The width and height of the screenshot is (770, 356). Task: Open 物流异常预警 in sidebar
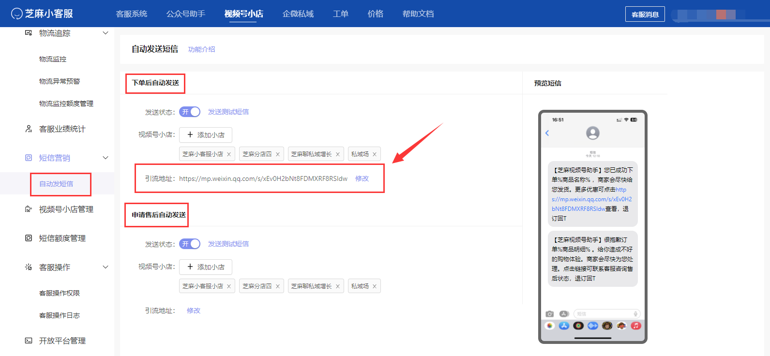click(60, 81)
